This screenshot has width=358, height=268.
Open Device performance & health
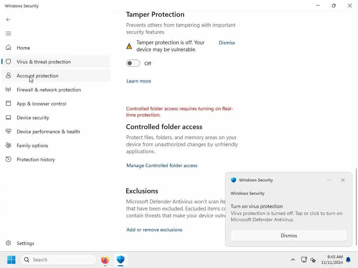point(56,132)
